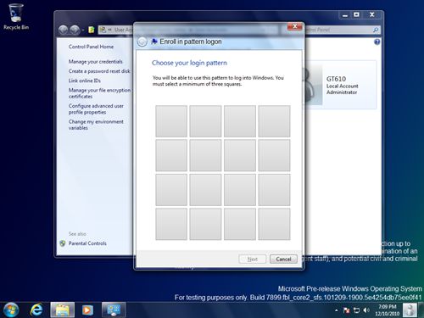Click the wizard back arrow in the Enroll dialog

point(142,42)
